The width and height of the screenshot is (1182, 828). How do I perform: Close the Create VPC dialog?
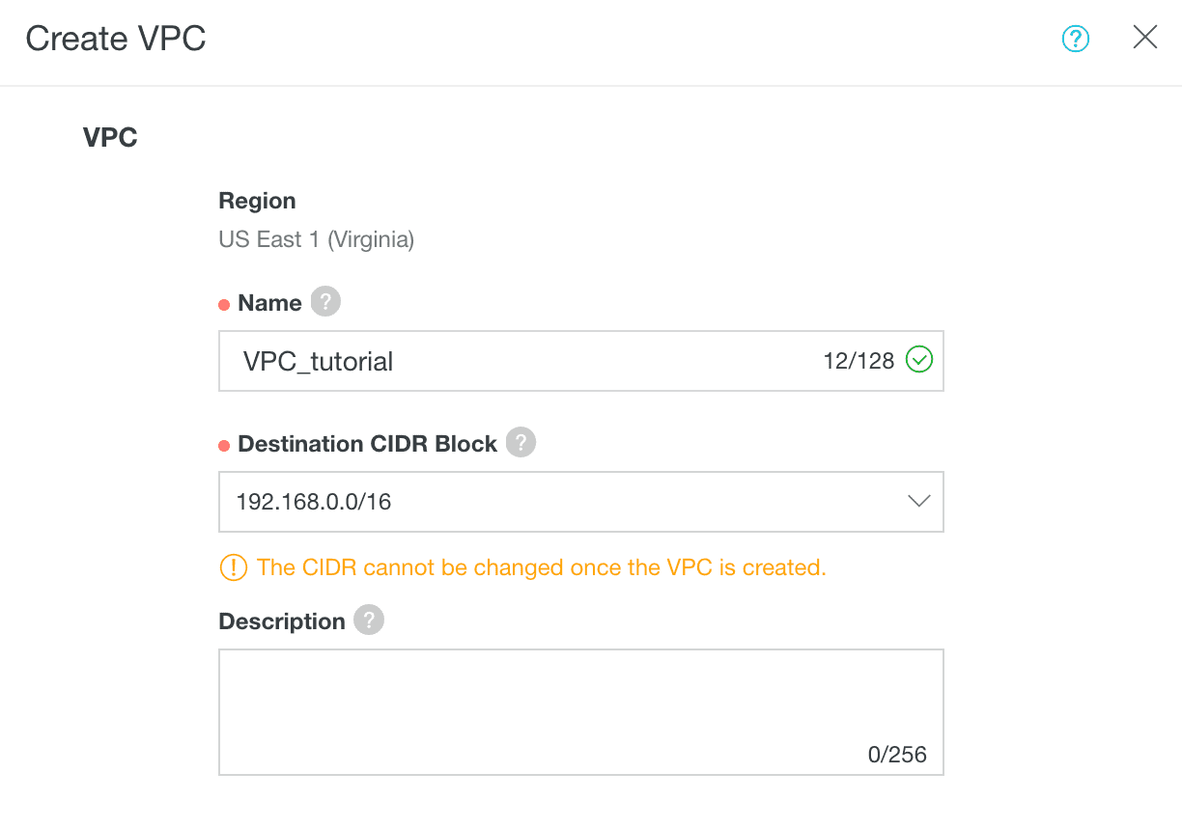click(1144, 38)
